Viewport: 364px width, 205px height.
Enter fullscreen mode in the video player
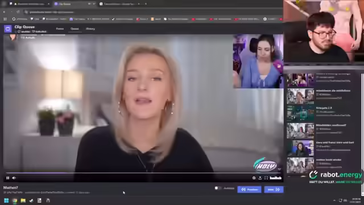(x=266, y=178)
